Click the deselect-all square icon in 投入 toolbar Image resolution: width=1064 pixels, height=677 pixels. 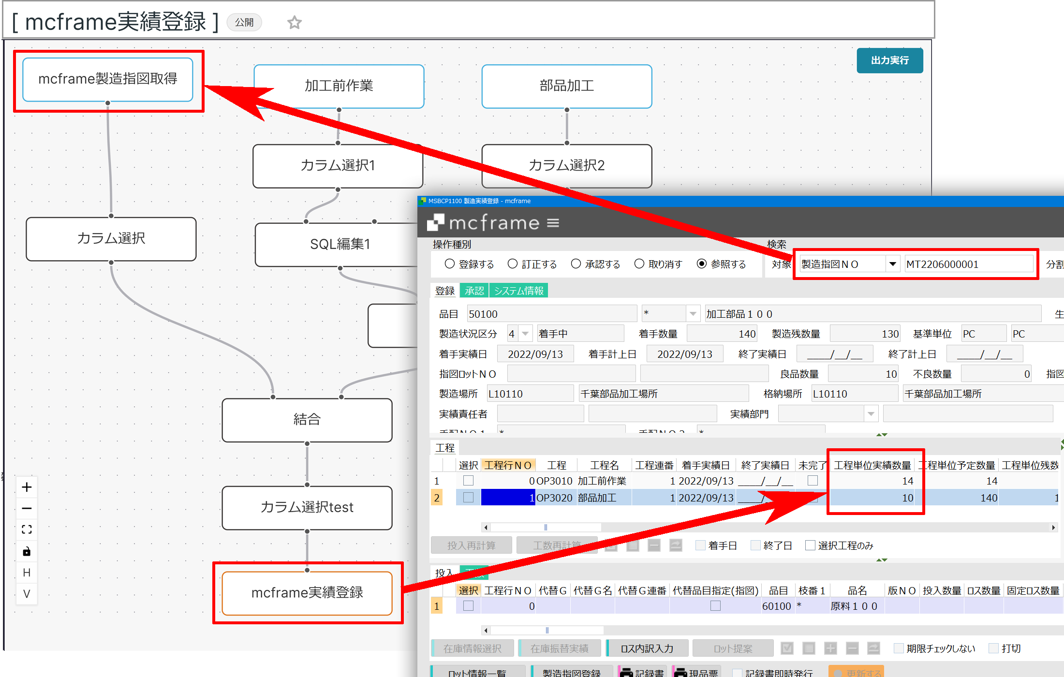point(809,648)
